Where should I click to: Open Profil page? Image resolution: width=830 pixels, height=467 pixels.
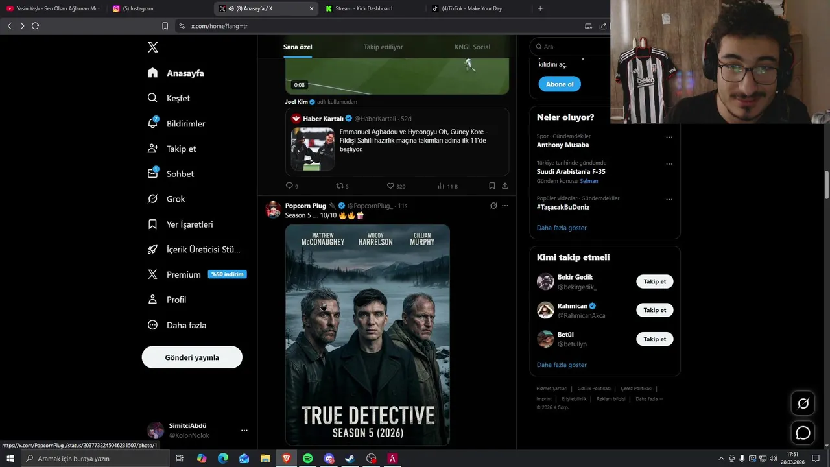pyautogui.click(x=167, y=300)
